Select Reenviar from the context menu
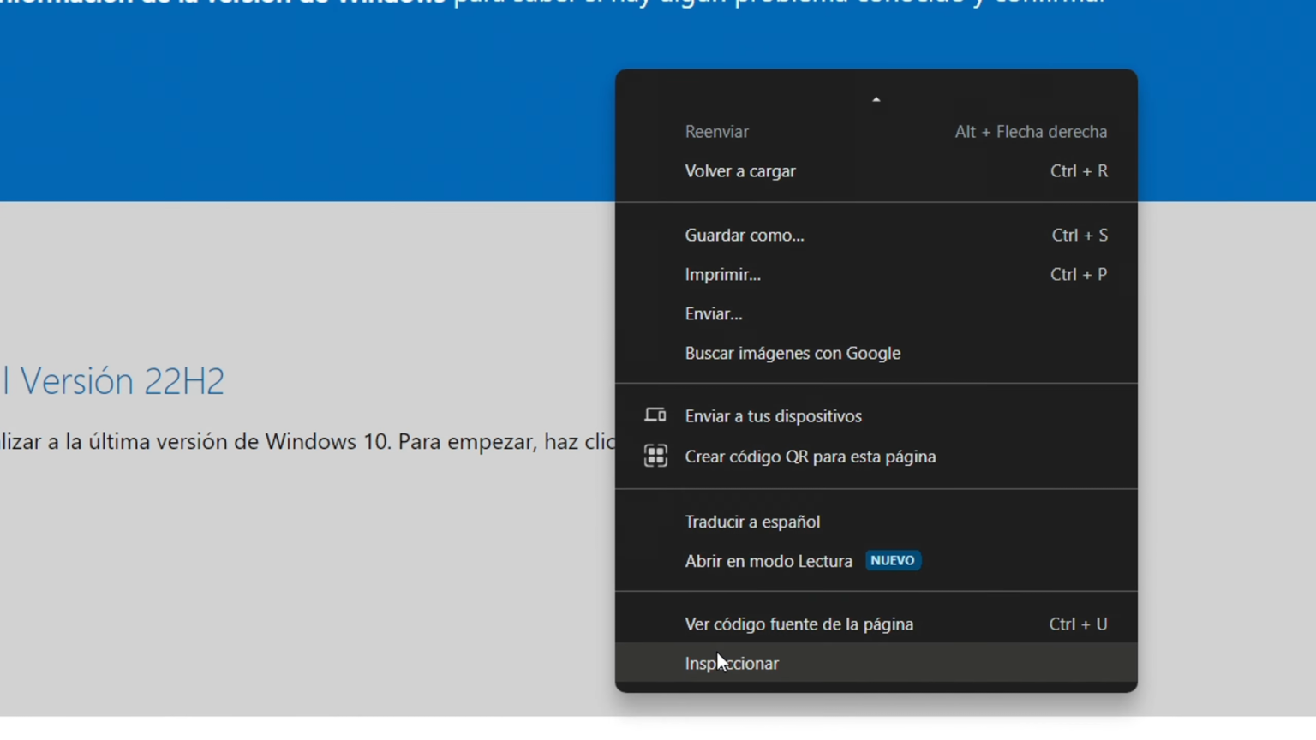 pos(717,132)
